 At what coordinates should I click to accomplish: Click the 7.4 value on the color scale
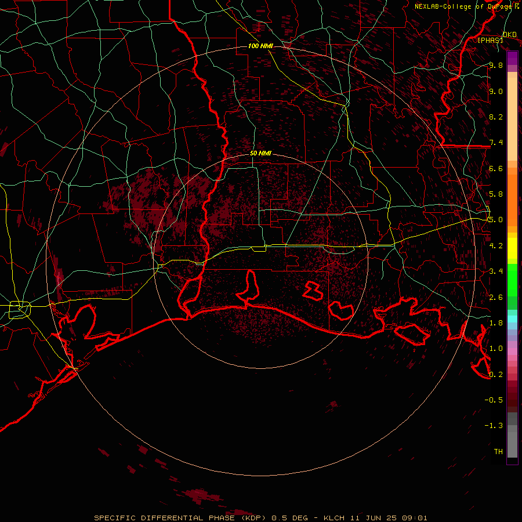point(496,143)
